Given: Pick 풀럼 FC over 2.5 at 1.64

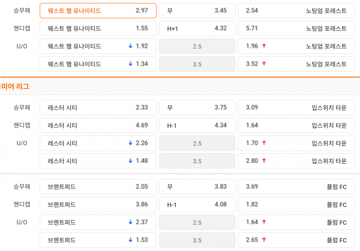Looking at the screenshot, I should 296,222.
